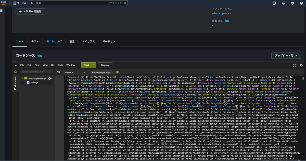The width and height of the screenshot is (306, 161).
Task: Open the Test button dropdown arrow
Action: pyautogui.click(x=94, y=65)
